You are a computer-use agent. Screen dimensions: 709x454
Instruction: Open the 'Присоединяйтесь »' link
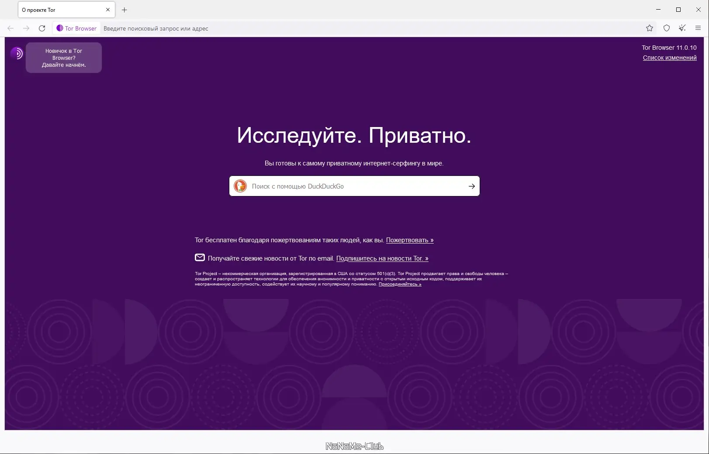click(x=400, y=284)
